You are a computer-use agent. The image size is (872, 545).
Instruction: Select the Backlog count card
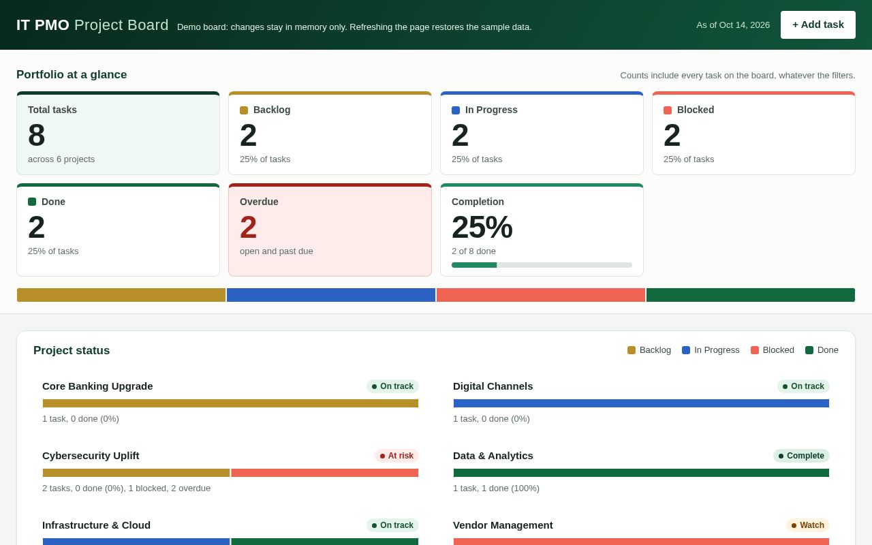click(330, 134)
